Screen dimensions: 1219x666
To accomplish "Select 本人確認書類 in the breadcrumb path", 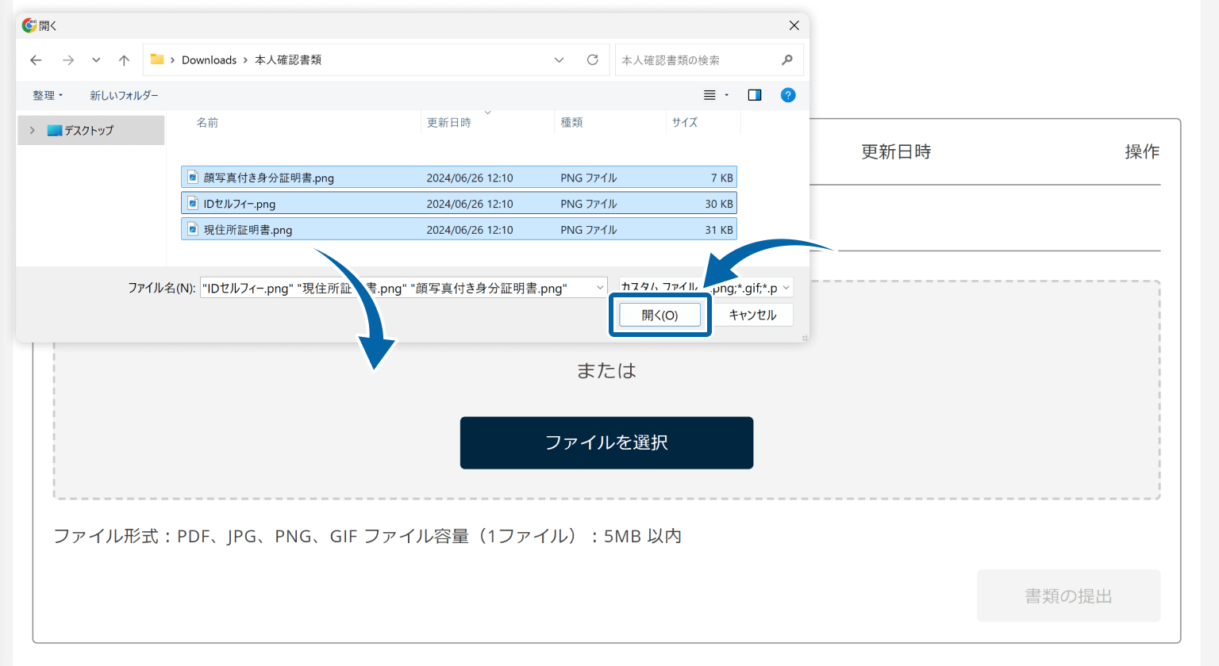I will pos(288,60).
